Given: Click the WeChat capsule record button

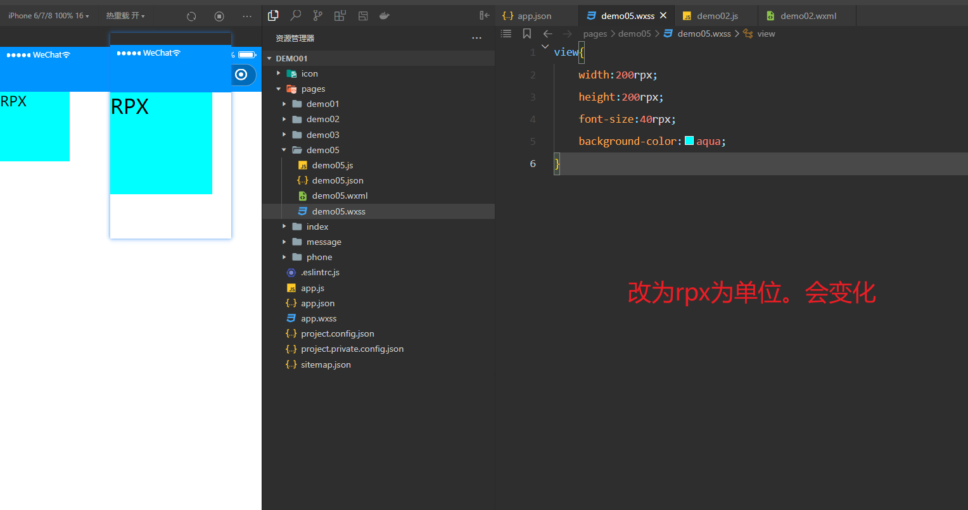Looking at the screenshot, I should (x=241, y=75).
